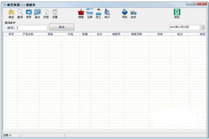
Task: Open the 仓库 box warehouse icon
Action: [90, 13]
